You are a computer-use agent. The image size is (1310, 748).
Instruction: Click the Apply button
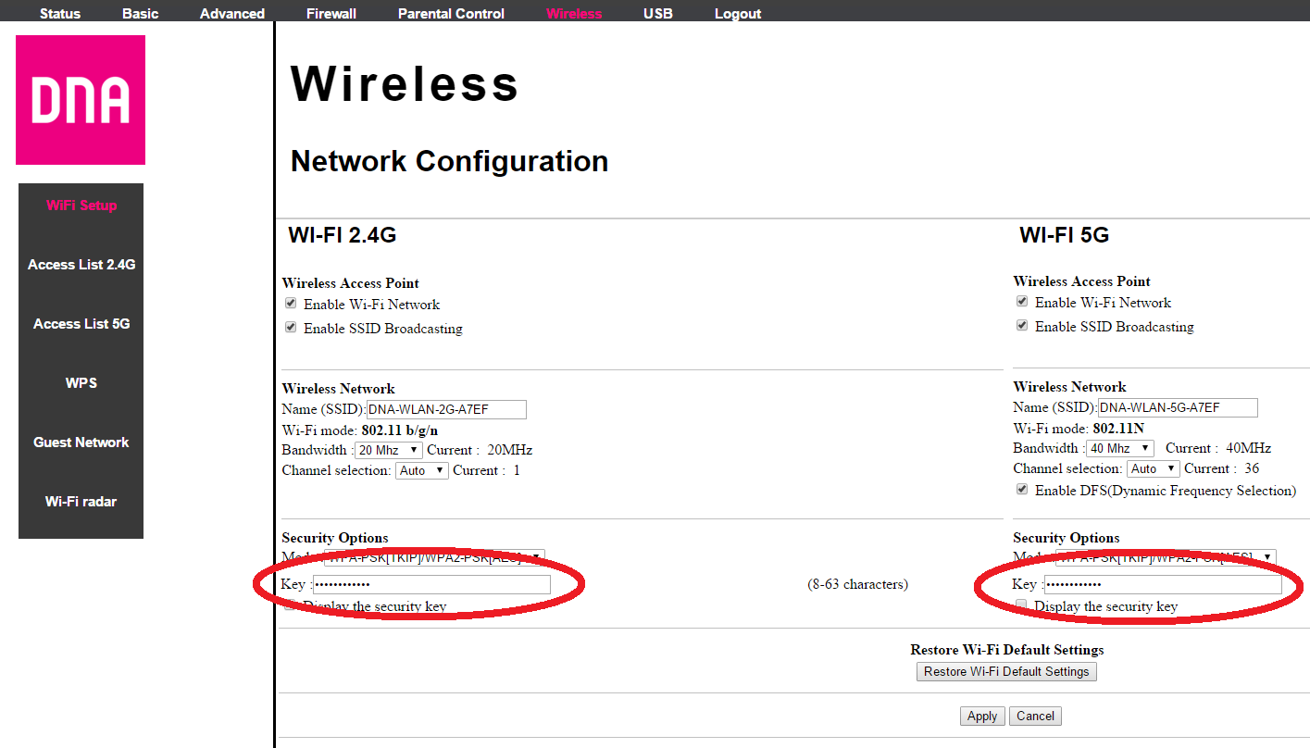click(981, 716)
